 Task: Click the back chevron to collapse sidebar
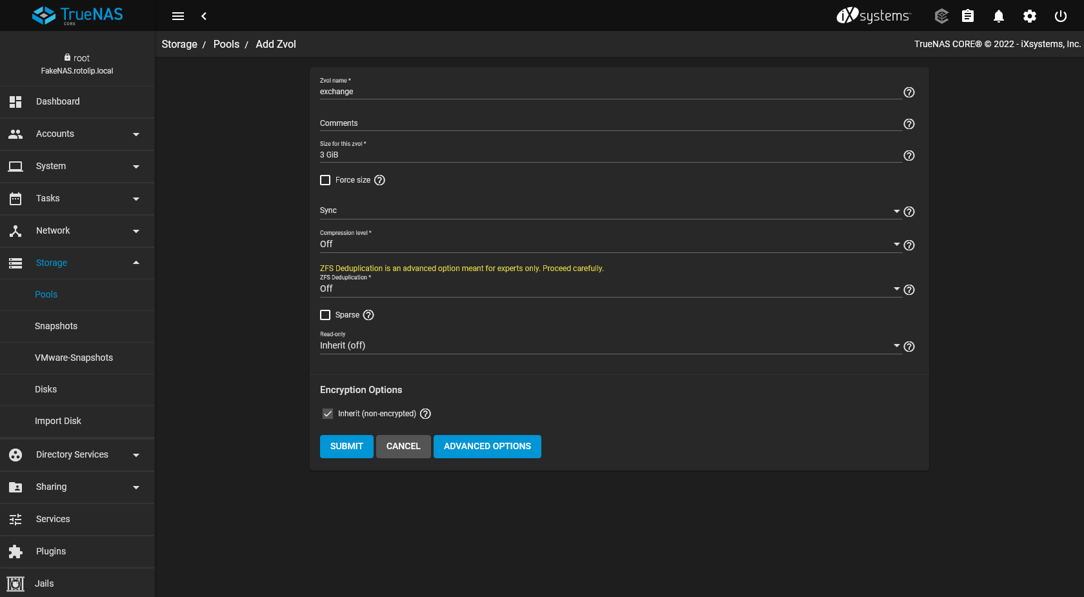204,16
